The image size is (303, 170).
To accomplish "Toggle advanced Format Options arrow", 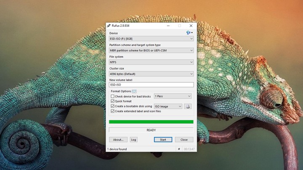I will pos(134,91).
